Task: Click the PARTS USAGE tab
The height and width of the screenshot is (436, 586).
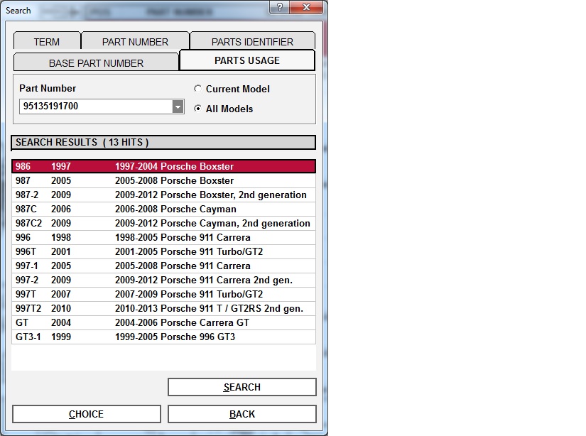Action: [247, 61]
